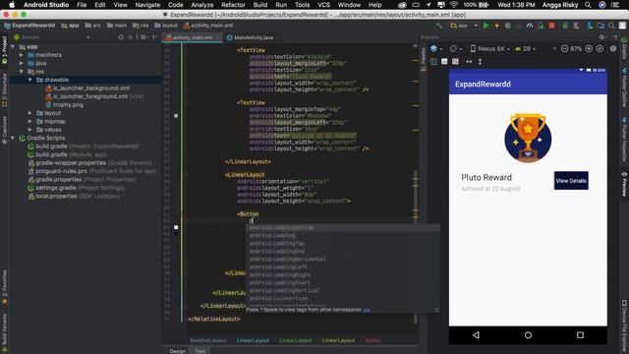
Task: Click the Recents square in phone preview
Action: (x=580, y=335)
